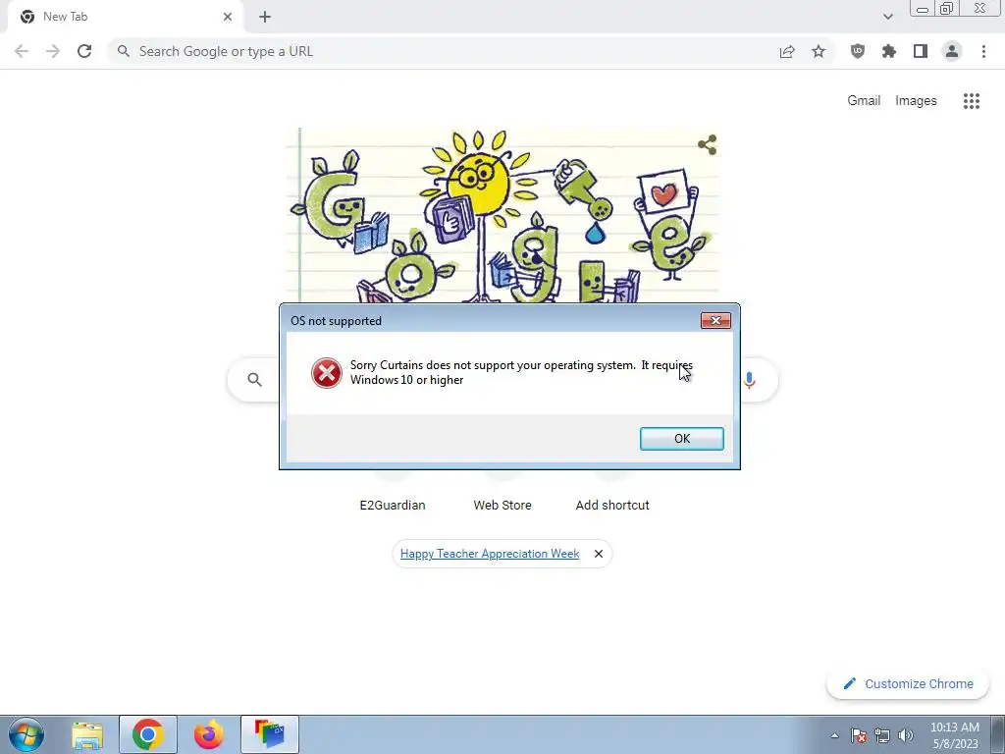The width and height of the screenshot is (1005, 754).
Task: Open the Gmail link
Action: (864, 101)
